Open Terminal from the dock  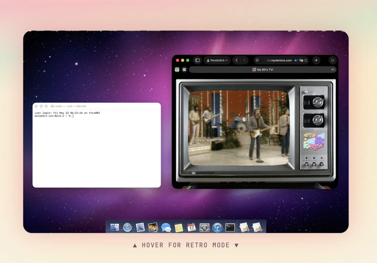click(230, 228)
